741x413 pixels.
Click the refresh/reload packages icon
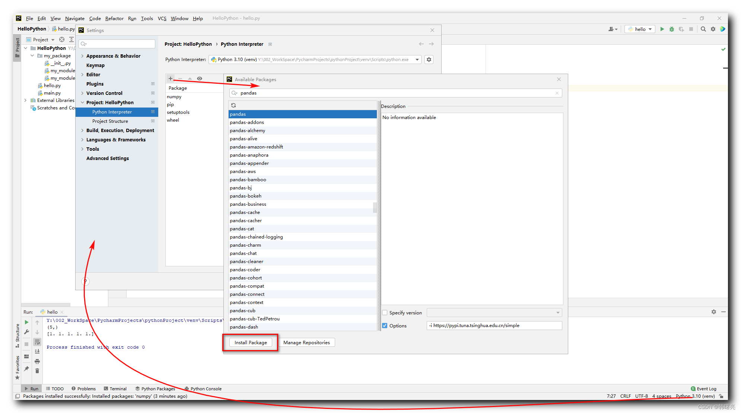click(x=233, y=105)
